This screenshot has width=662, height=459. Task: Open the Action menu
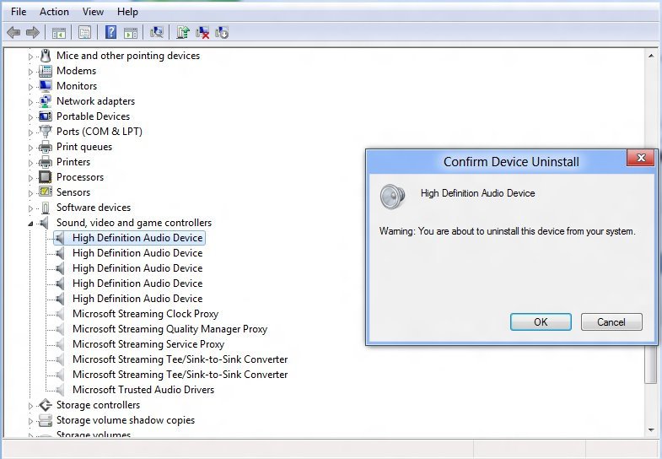coord(54,12)
